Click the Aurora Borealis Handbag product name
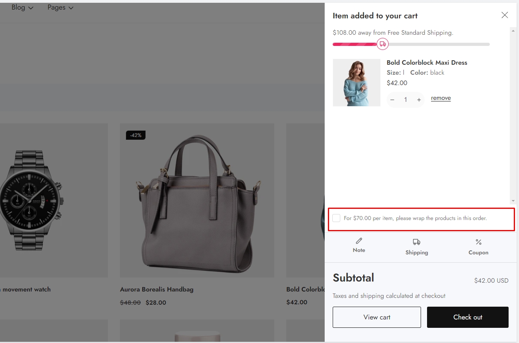This screenshot has height=343, width=519. point(156,289)
